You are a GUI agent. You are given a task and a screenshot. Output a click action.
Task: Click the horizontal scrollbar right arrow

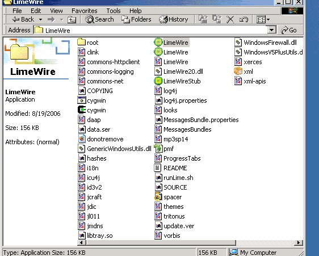(x=299, y=242)
